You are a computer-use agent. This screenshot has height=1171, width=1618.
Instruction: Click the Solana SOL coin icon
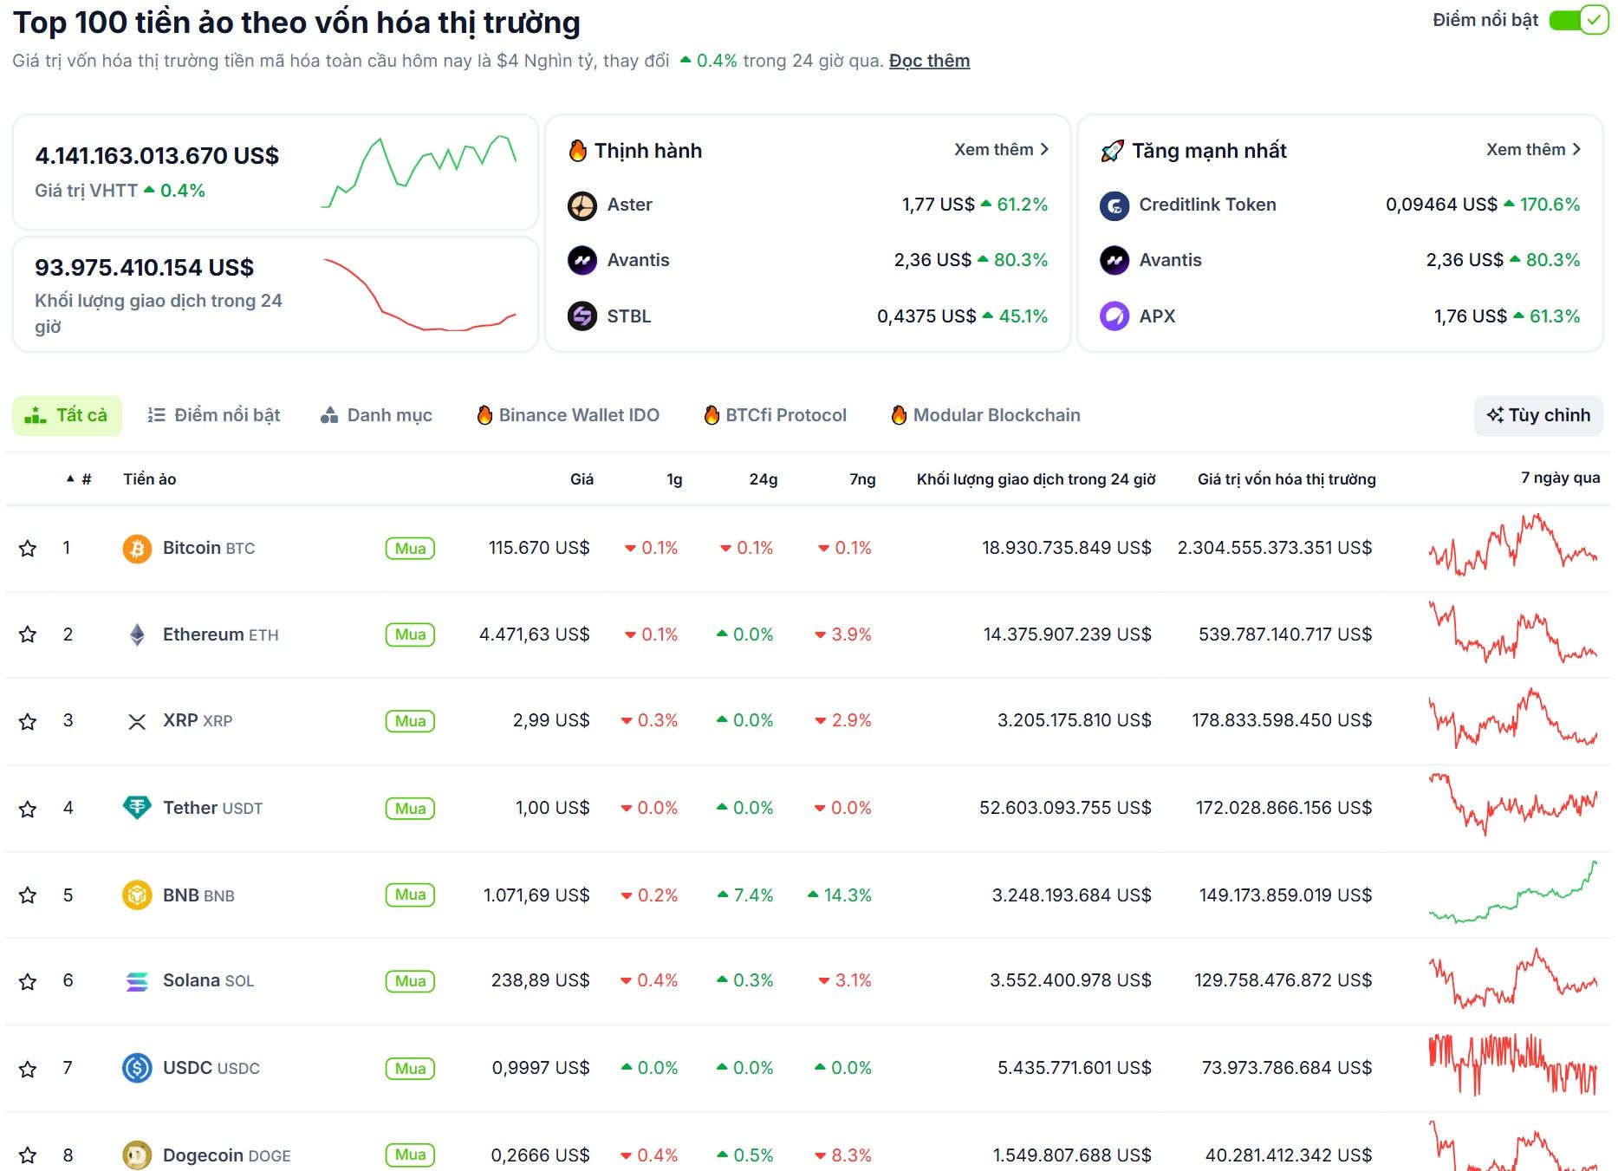pos(137,981)
